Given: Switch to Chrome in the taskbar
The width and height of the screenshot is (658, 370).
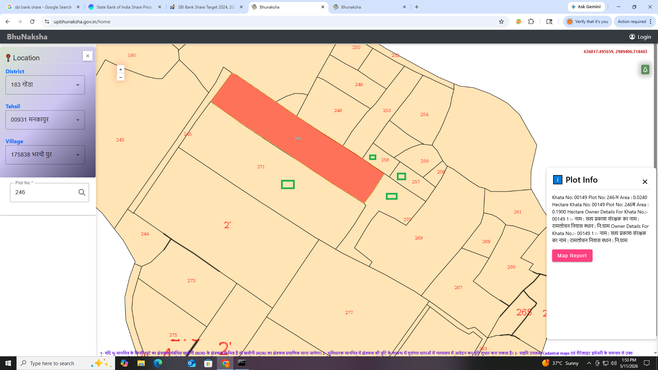Looking at the screenshot, I should (225, 363).
